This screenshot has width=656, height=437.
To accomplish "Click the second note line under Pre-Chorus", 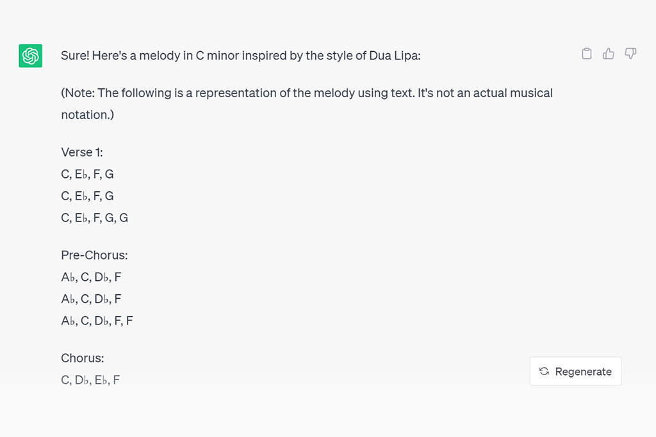I will pos(91,299).
